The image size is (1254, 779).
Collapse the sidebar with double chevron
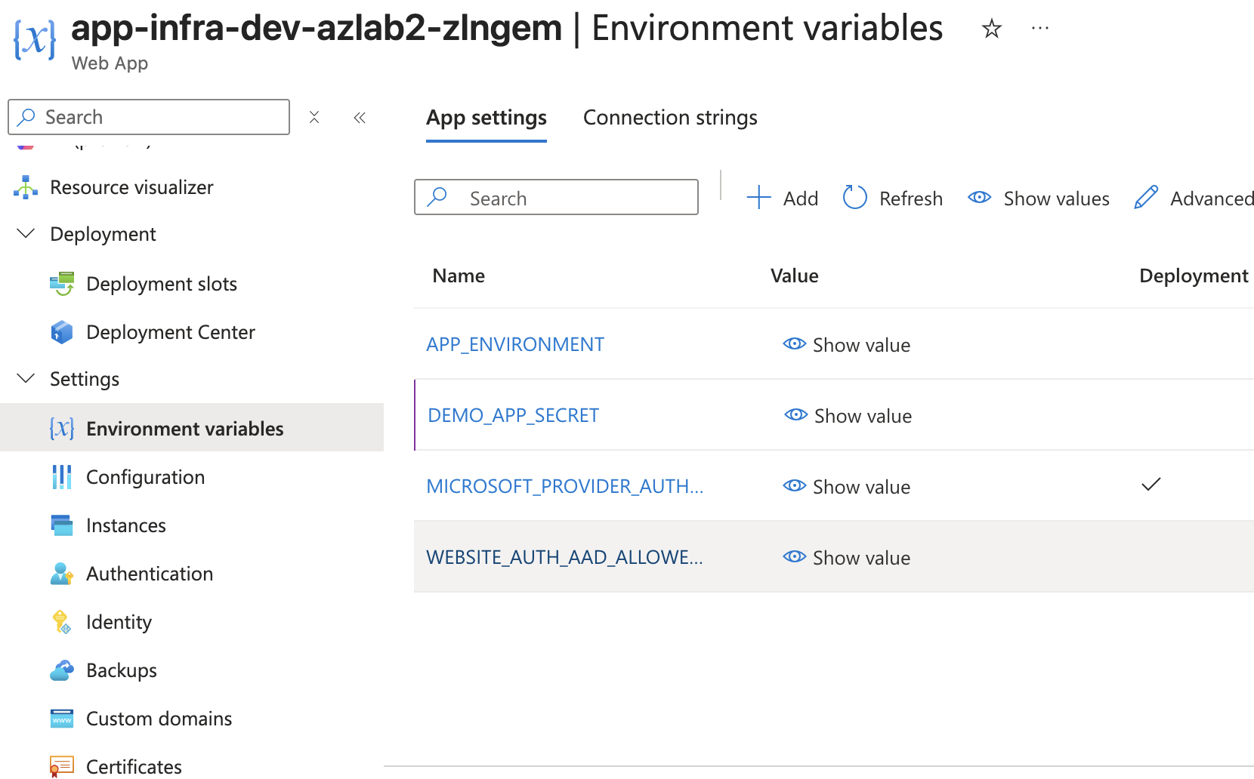(x=360, y=117)
